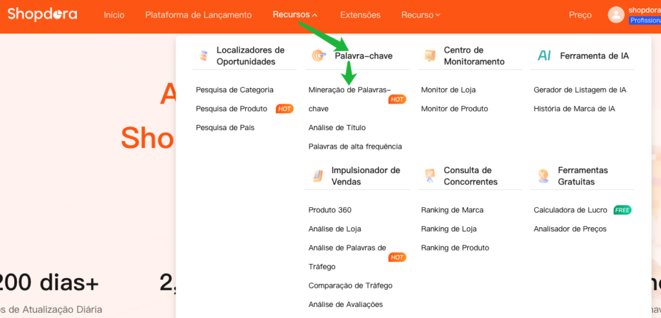Go to the Extensões menu item
The width and height of the screenshot is (661, 318).
pyautogui.click(x=360, y=15)
